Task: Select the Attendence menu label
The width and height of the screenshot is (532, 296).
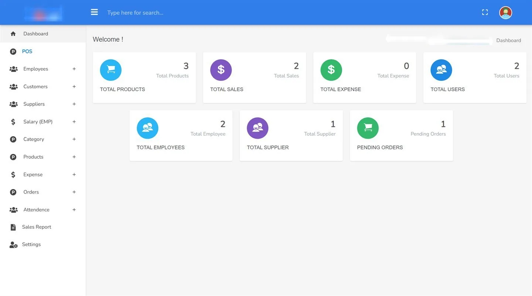Action: click(36, 210)
